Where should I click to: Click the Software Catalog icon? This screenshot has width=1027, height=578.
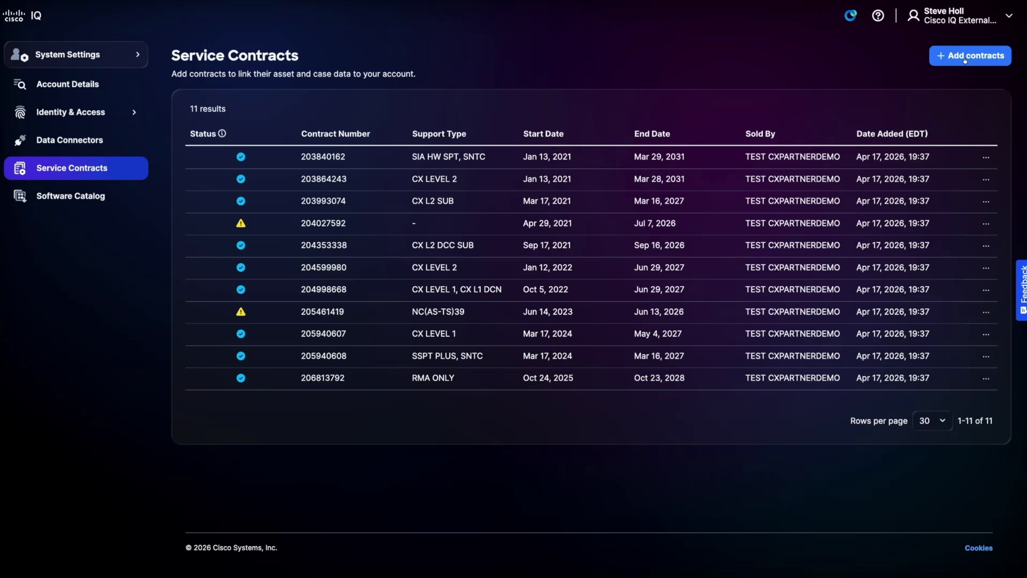[x=20, y=196]
